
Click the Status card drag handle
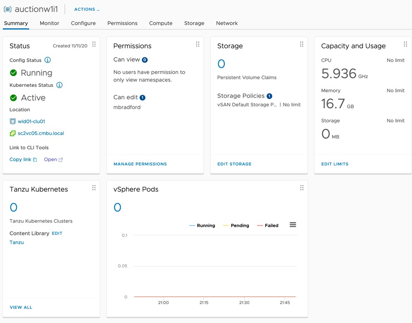[x=94, y=44]
